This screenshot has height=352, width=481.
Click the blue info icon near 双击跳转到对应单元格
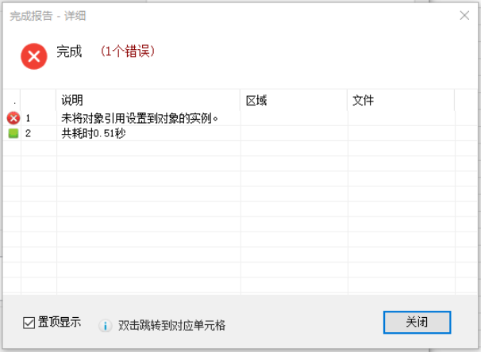click(106, 326)
